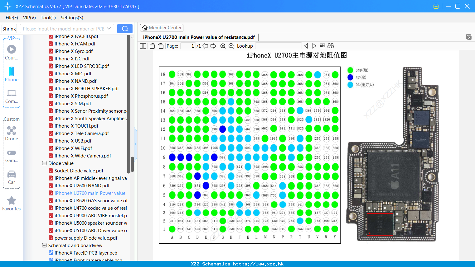Open the Drone category
The width and height of the screenshot is (475, 267).
[12, 133]
